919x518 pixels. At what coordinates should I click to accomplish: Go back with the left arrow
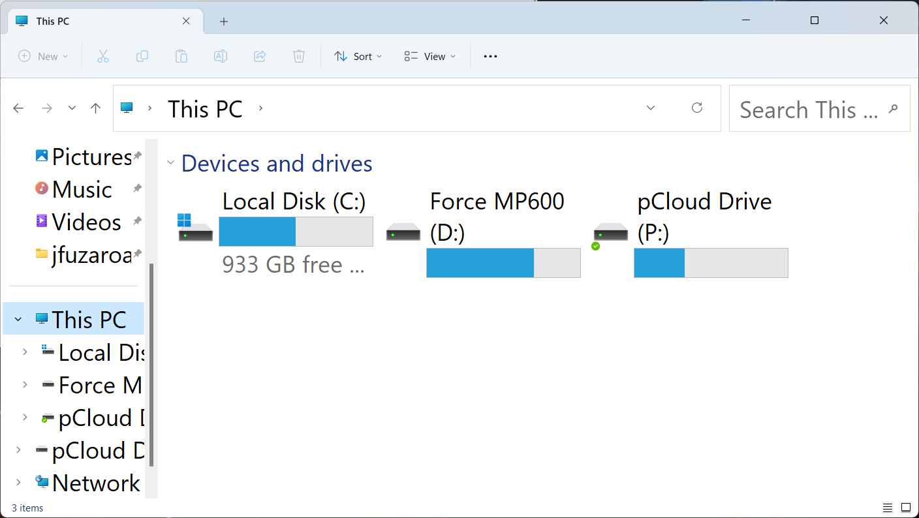click(18, 108)
